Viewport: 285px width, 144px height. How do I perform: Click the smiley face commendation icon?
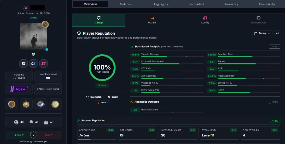click(x=16, y=122)
